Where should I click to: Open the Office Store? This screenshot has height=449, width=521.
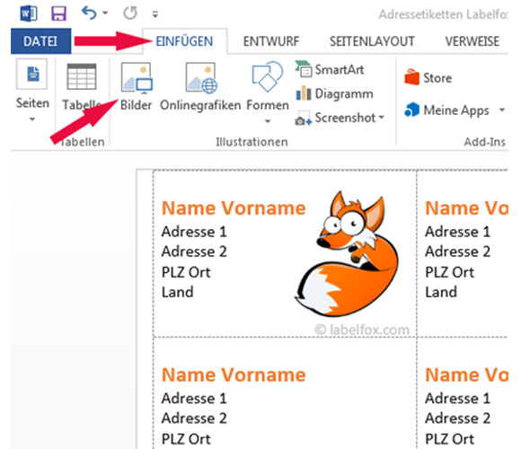coord(428,78)
